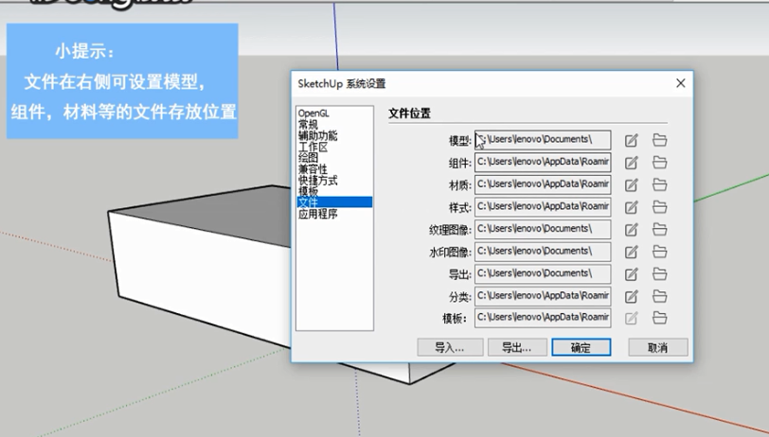This screenshot has width=769, height=437.
Task: Click the 导入... button
Action: click(450, 347)
